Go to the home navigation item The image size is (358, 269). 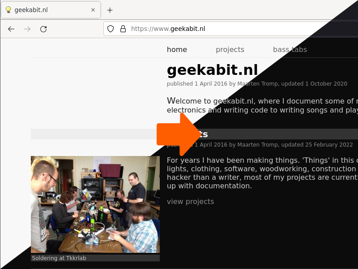177,50
